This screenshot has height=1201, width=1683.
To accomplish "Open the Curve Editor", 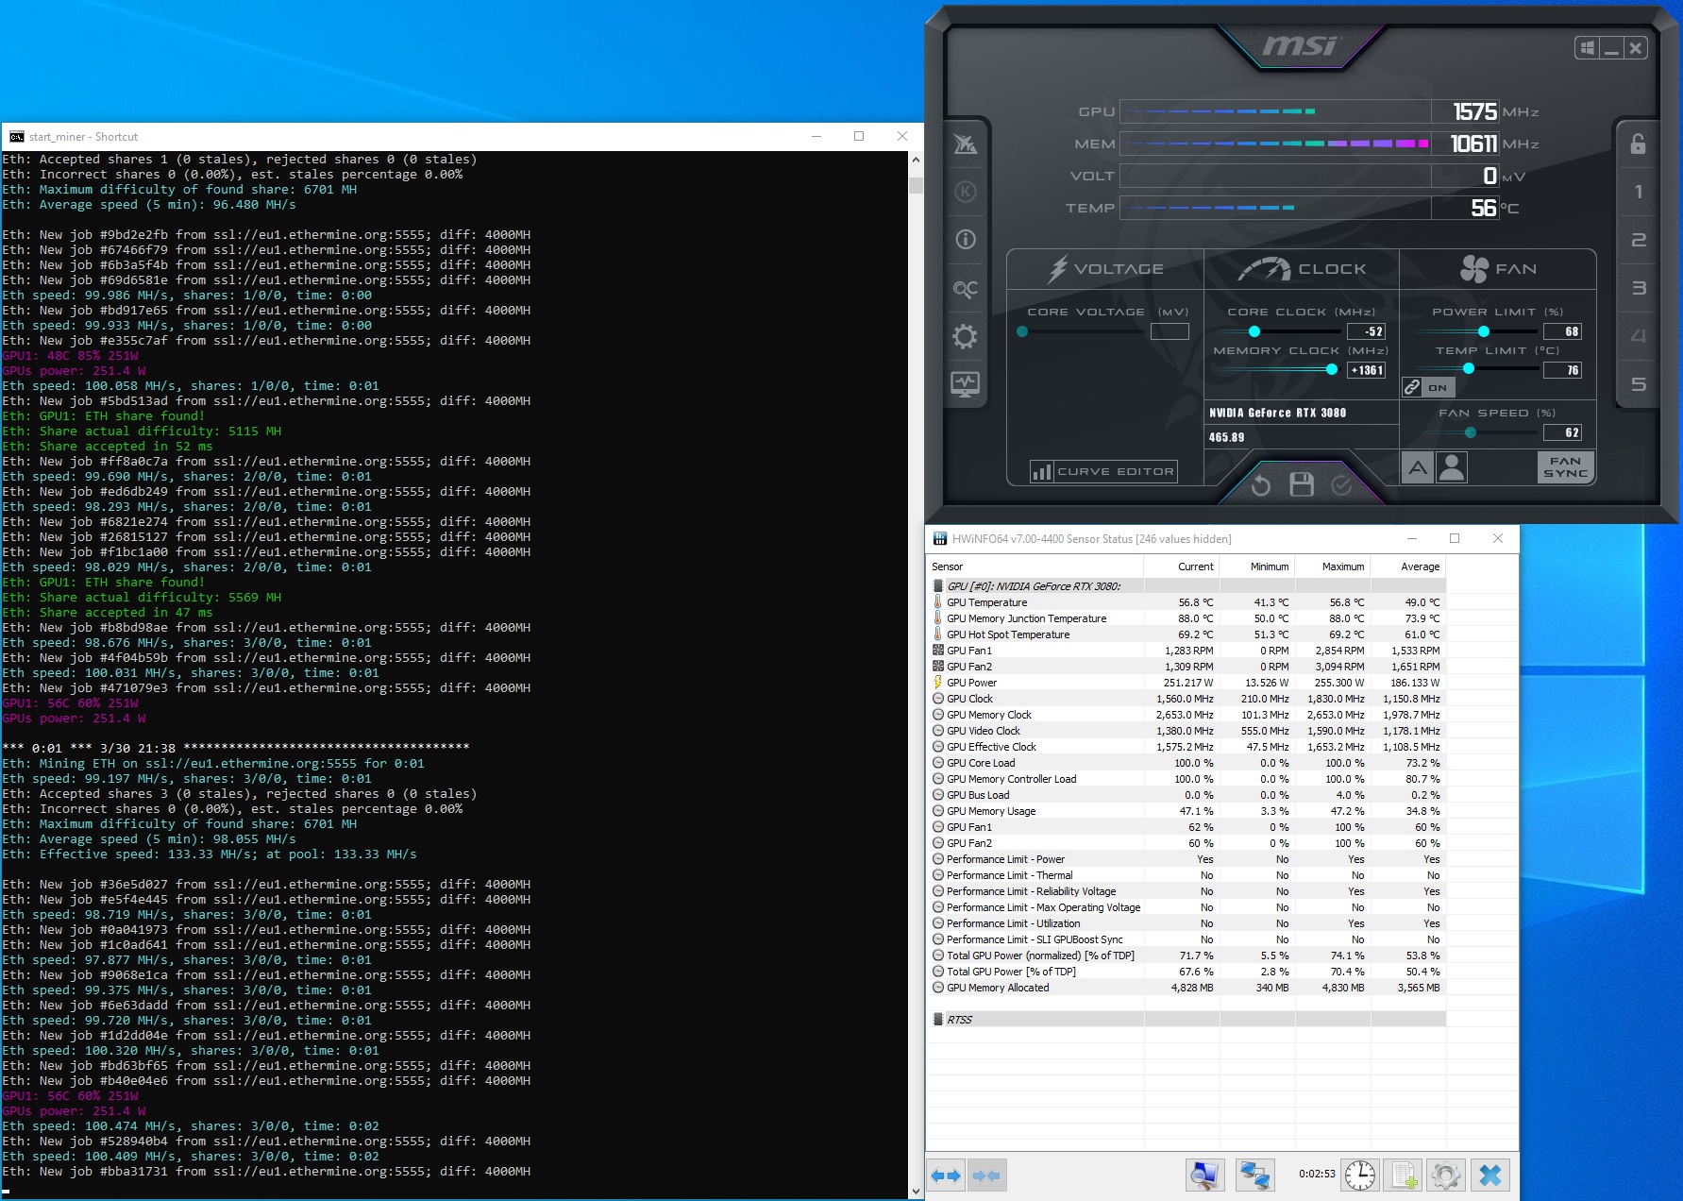I will pos(1103,471).
